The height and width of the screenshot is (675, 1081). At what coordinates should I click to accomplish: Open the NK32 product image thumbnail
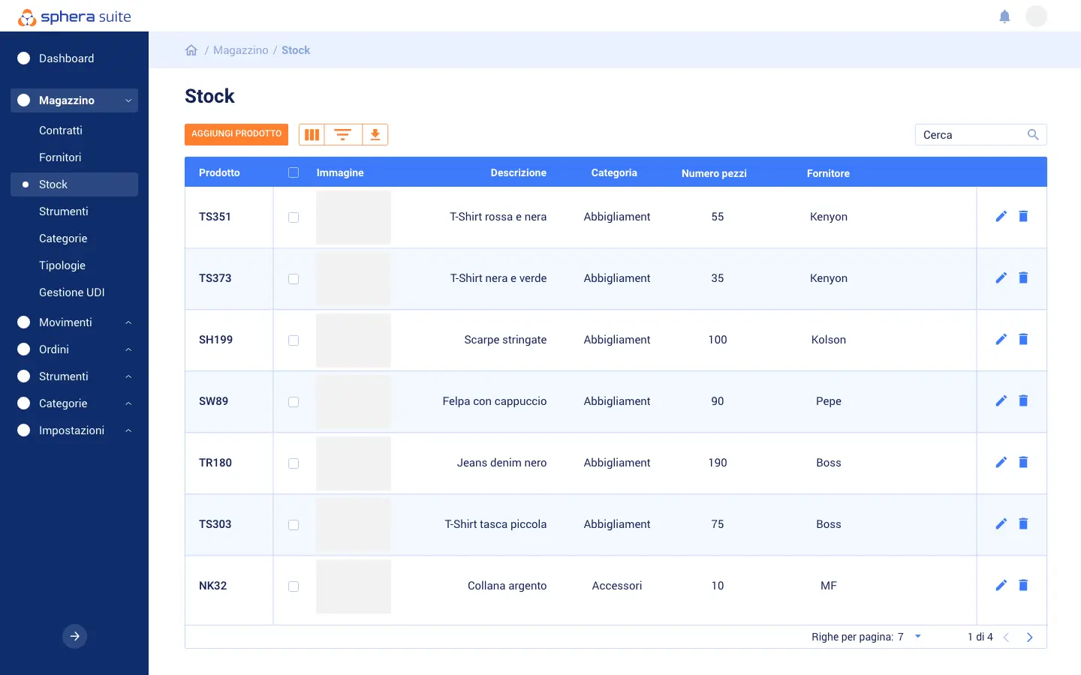(354, 586)
